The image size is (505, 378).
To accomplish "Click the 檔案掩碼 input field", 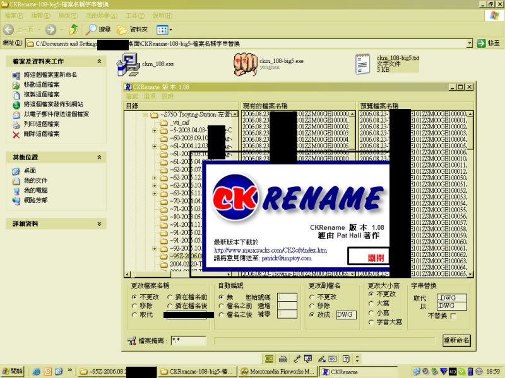I will pos(188,340).
